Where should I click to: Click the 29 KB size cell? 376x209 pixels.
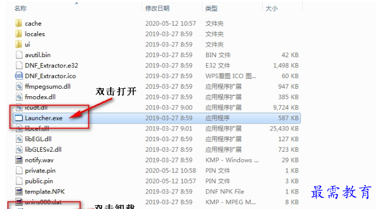coord(290,160)
